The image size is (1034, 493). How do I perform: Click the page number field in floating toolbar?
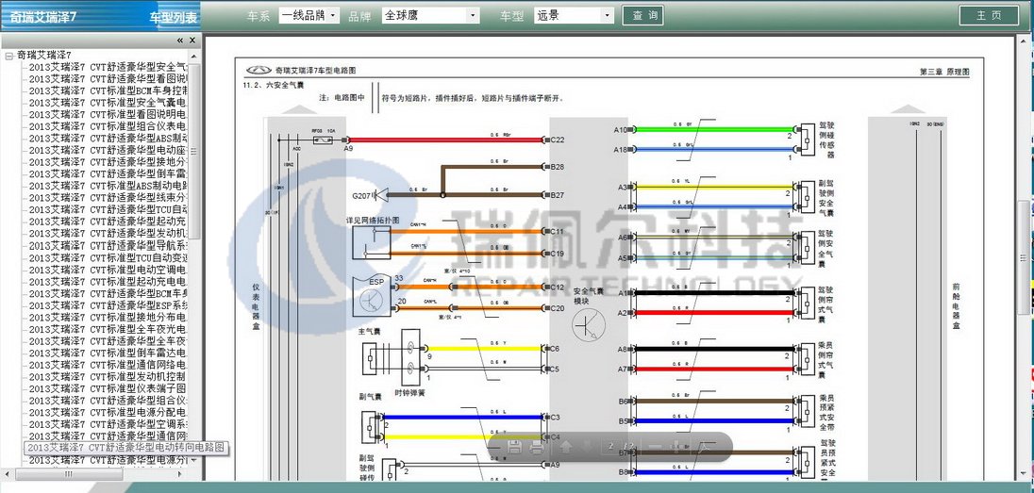612,447
